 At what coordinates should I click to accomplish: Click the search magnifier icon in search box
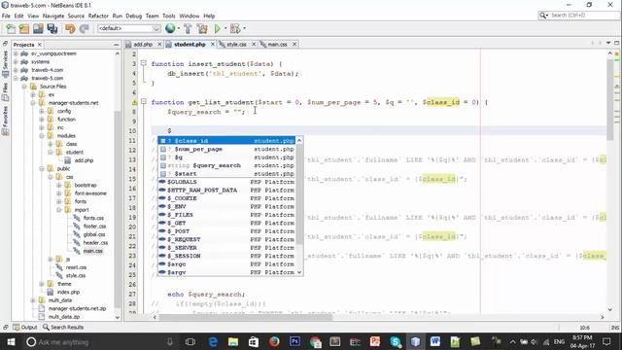pos(542,16)
